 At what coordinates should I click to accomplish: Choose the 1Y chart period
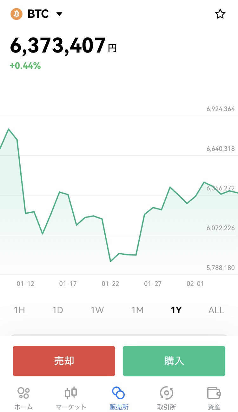point(176,310)
